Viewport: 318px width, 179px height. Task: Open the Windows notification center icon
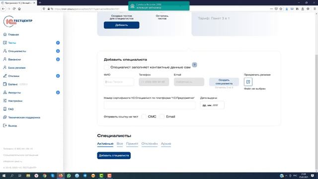[x=313, y=176]
